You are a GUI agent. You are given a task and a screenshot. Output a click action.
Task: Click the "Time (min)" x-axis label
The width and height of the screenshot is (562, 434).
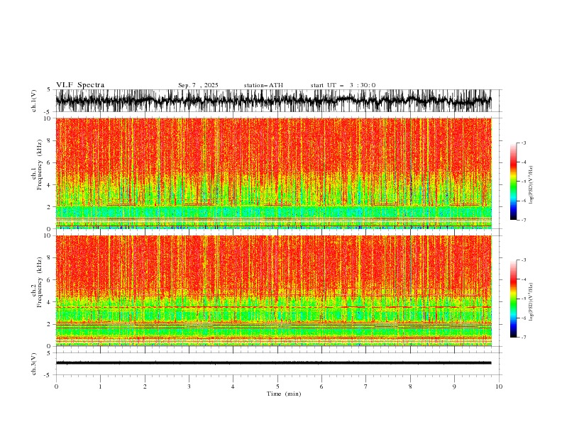coord(284,394)
